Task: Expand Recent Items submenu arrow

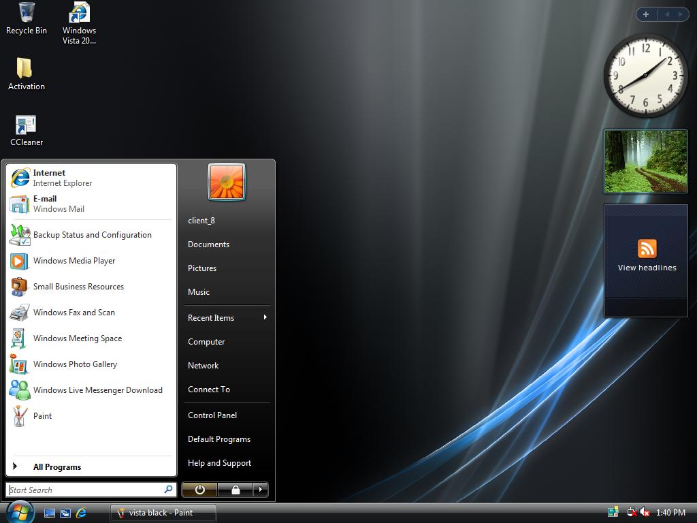Action: point(265,317)
